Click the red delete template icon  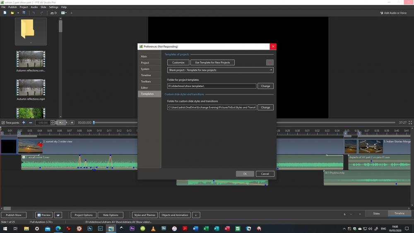(x=270, y=62)
